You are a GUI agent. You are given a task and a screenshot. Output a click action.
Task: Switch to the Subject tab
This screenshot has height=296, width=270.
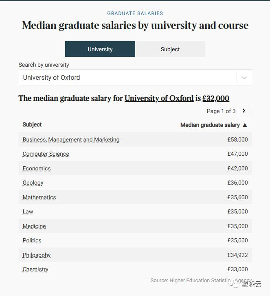(170, 49)
